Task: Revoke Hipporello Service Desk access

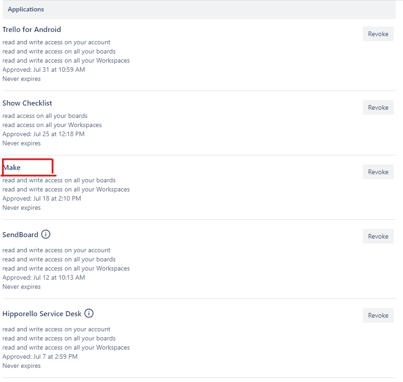Action: 378,315
